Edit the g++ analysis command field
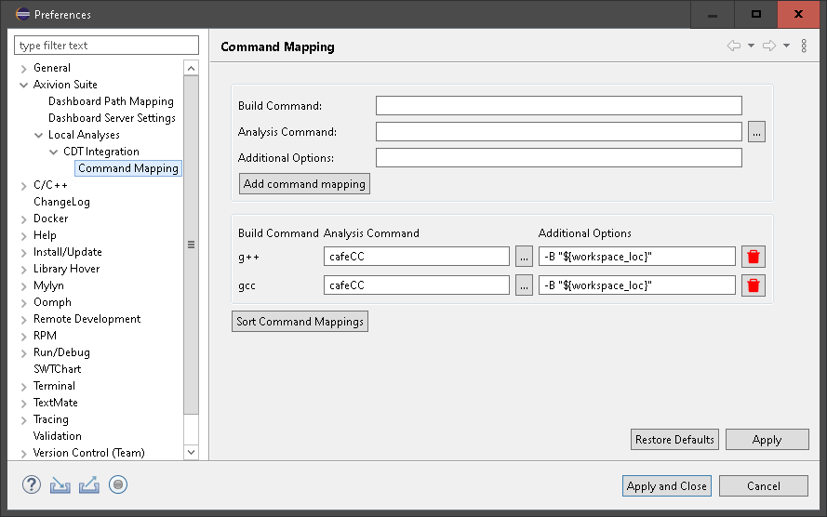Image resolution: width=827 pixels, height=517 pixels. pyautogui.click(x=417, y=257)
